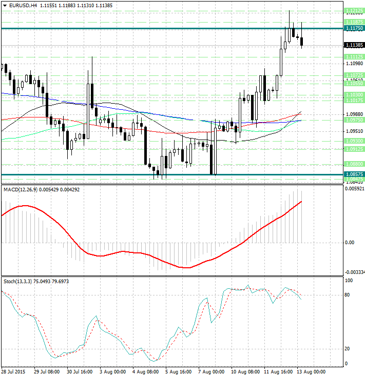
Task: Click the 1.09750 green price level label
Action: click(354, 120)
